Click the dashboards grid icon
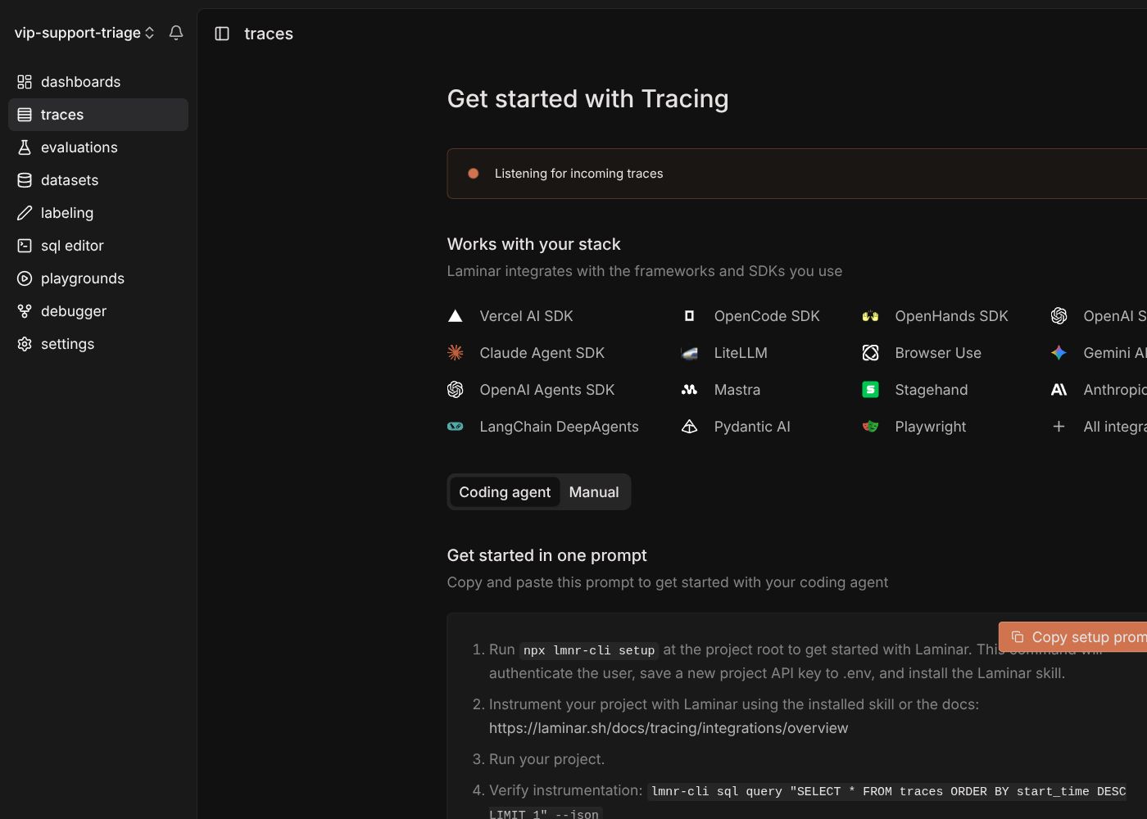The height and width of the screenshot is (819, 1147). (x=25, y=82)
